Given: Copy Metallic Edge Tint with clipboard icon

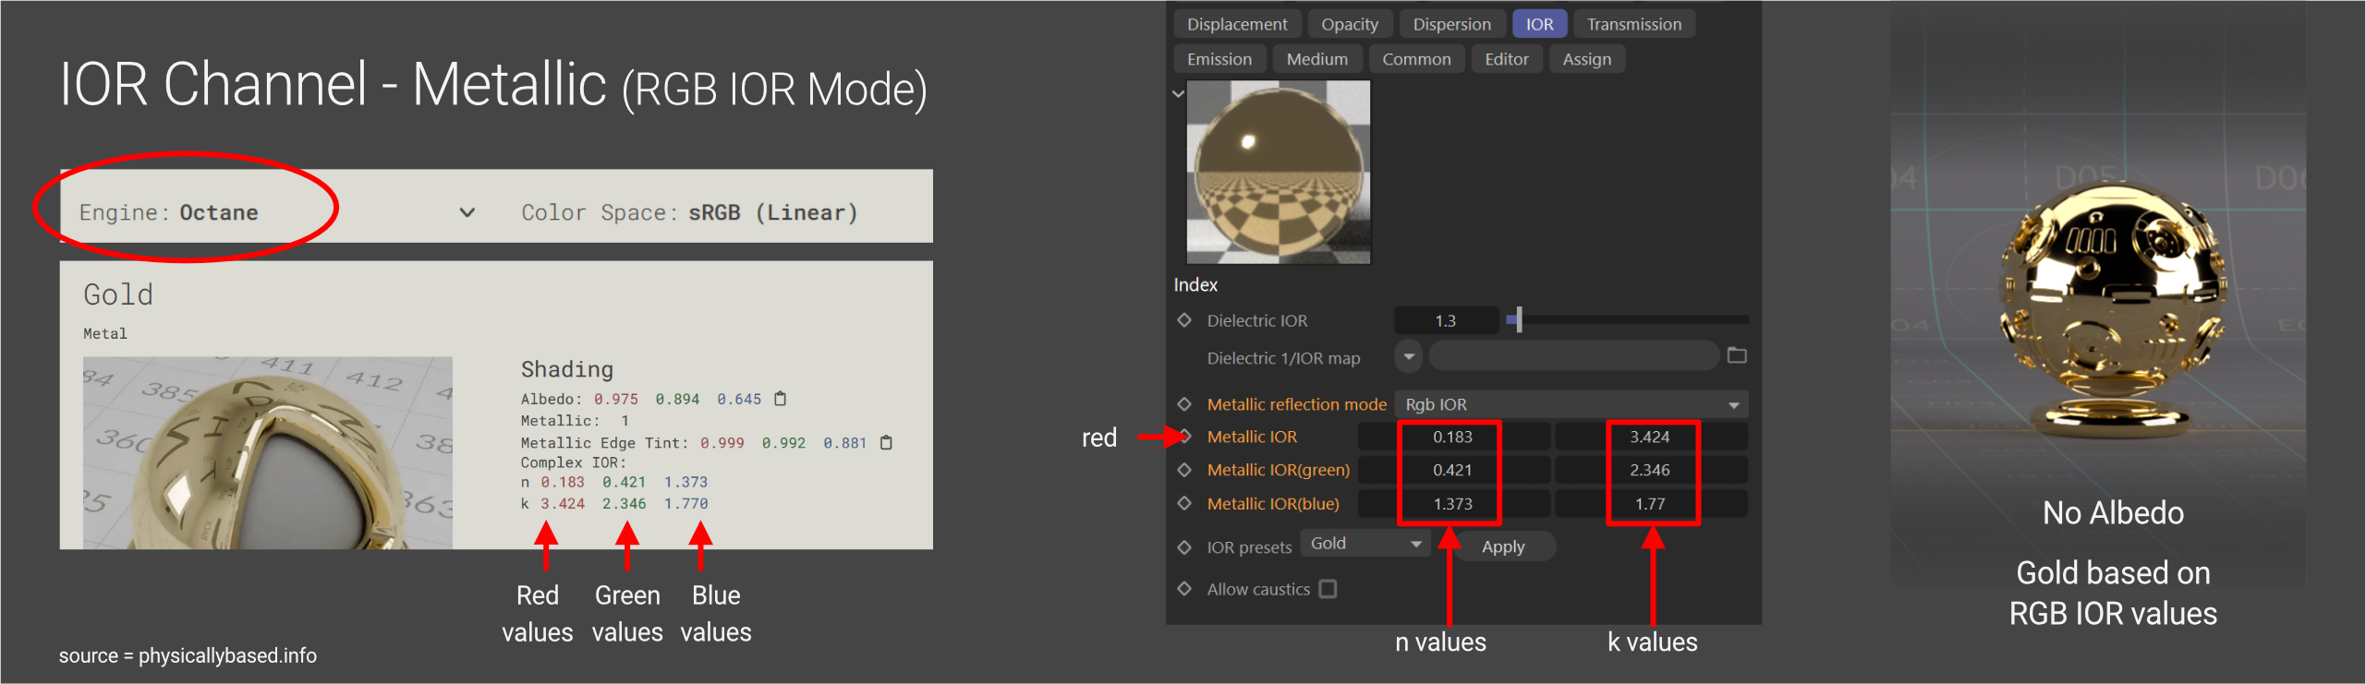Looking at the screenshot, I should tap(886, 443).
